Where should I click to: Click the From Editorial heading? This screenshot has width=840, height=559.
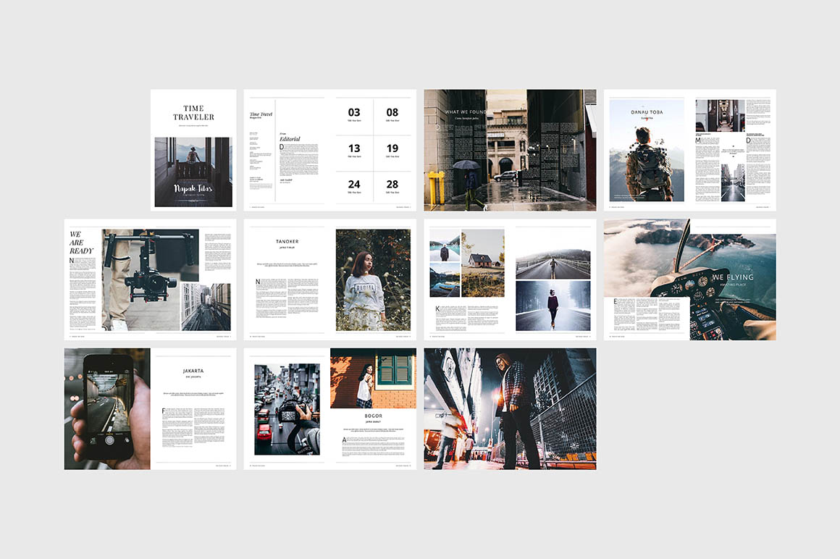coord(290,137)
